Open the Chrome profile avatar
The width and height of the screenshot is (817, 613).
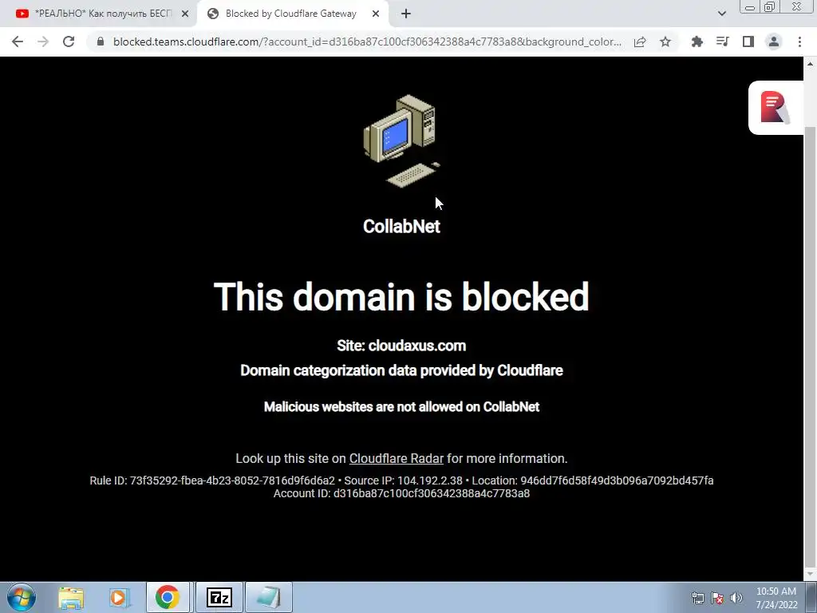coord(774,42)
